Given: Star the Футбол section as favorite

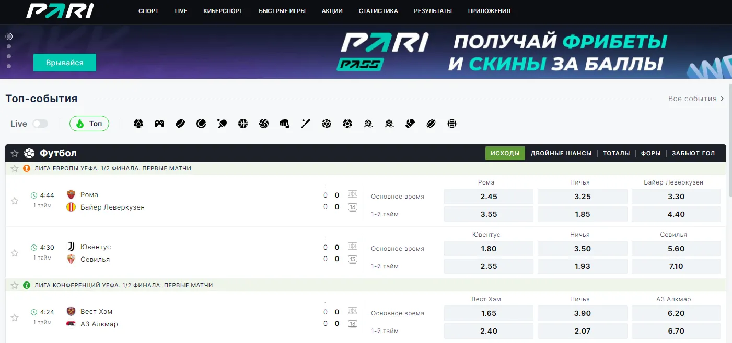Looking at the screenshot, I should point(15,153).
